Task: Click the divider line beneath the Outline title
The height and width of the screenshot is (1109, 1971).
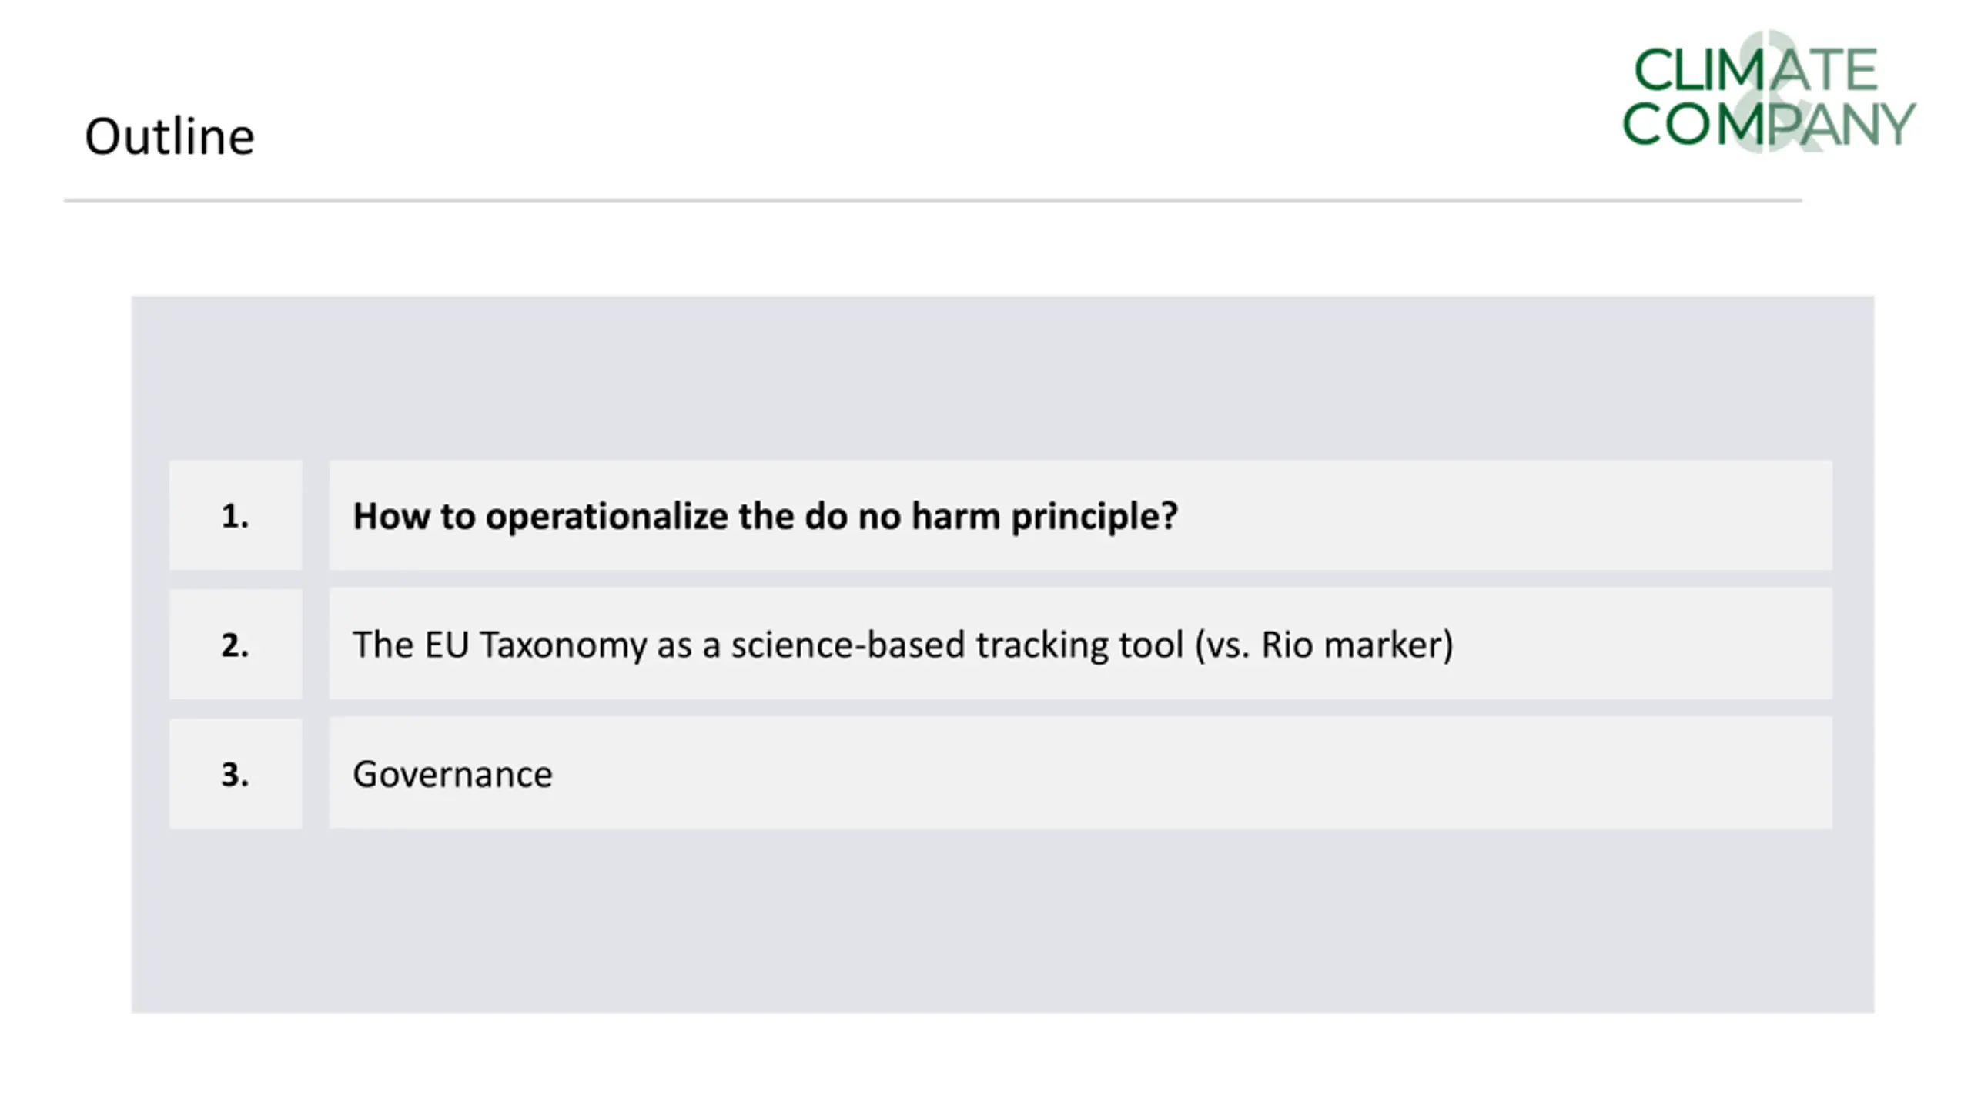Action: pyautogui.click(x=933, y=200)
